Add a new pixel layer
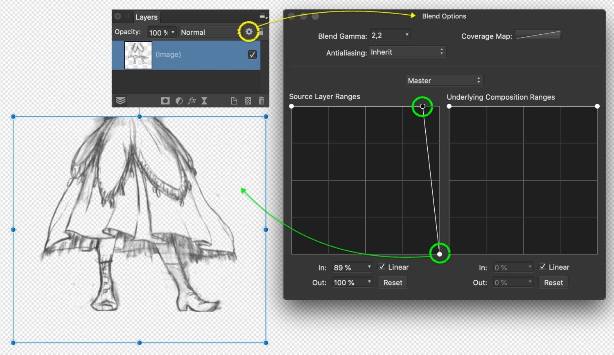The width and height of the screenshot is (614, 355). (x=234, y=101)
